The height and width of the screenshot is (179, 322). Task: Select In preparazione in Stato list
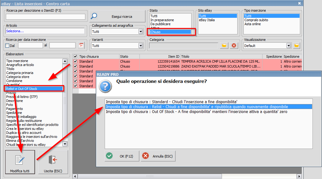point(170,20)
